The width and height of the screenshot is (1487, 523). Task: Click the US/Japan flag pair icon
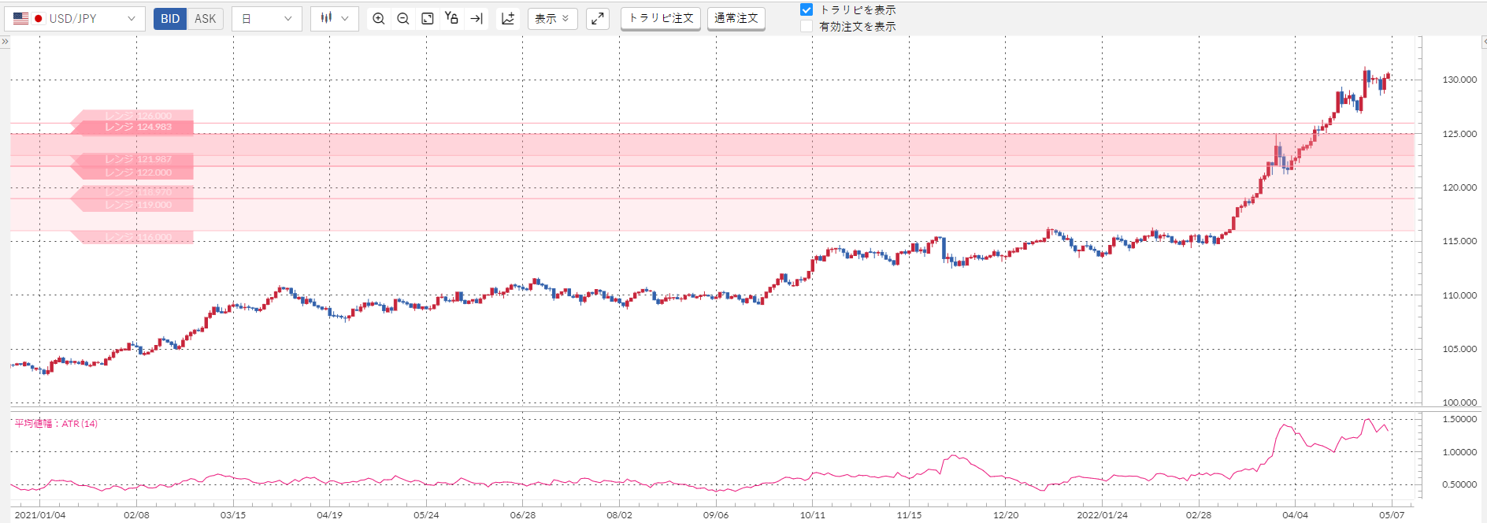[28, 18]
